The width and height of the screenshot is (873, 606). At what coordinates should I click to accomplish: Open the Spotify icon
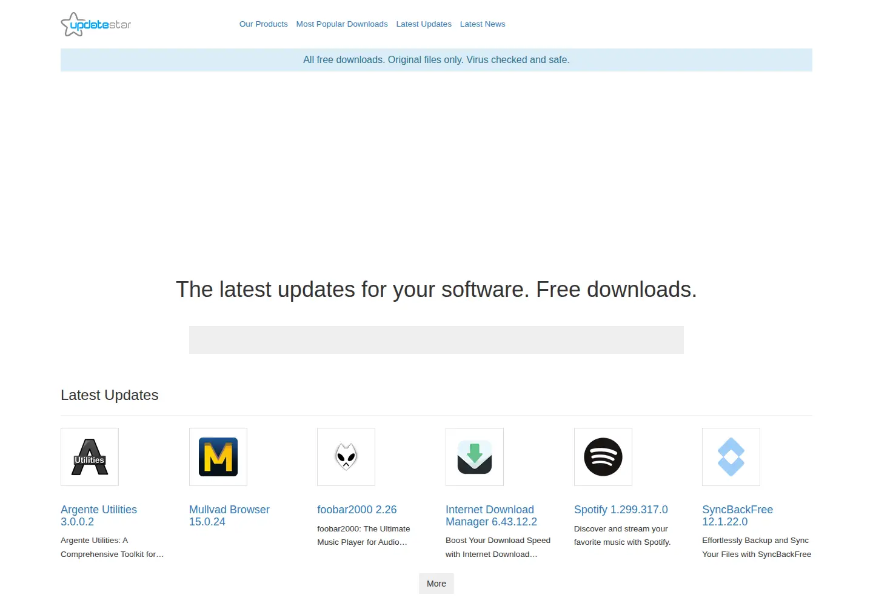[x=603, y=457]
